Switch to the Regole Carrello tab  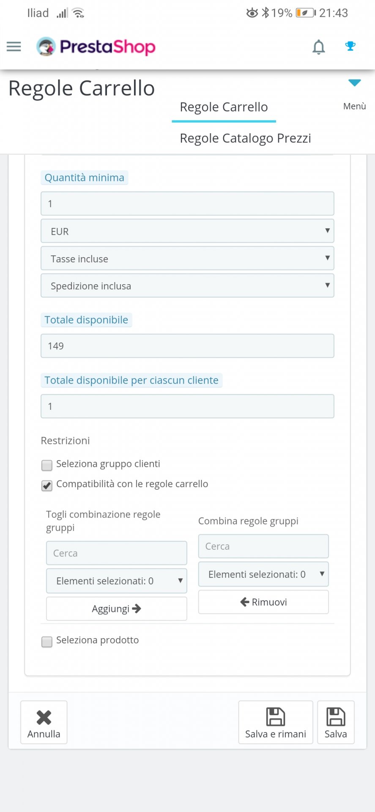click(x=224, y=107)
